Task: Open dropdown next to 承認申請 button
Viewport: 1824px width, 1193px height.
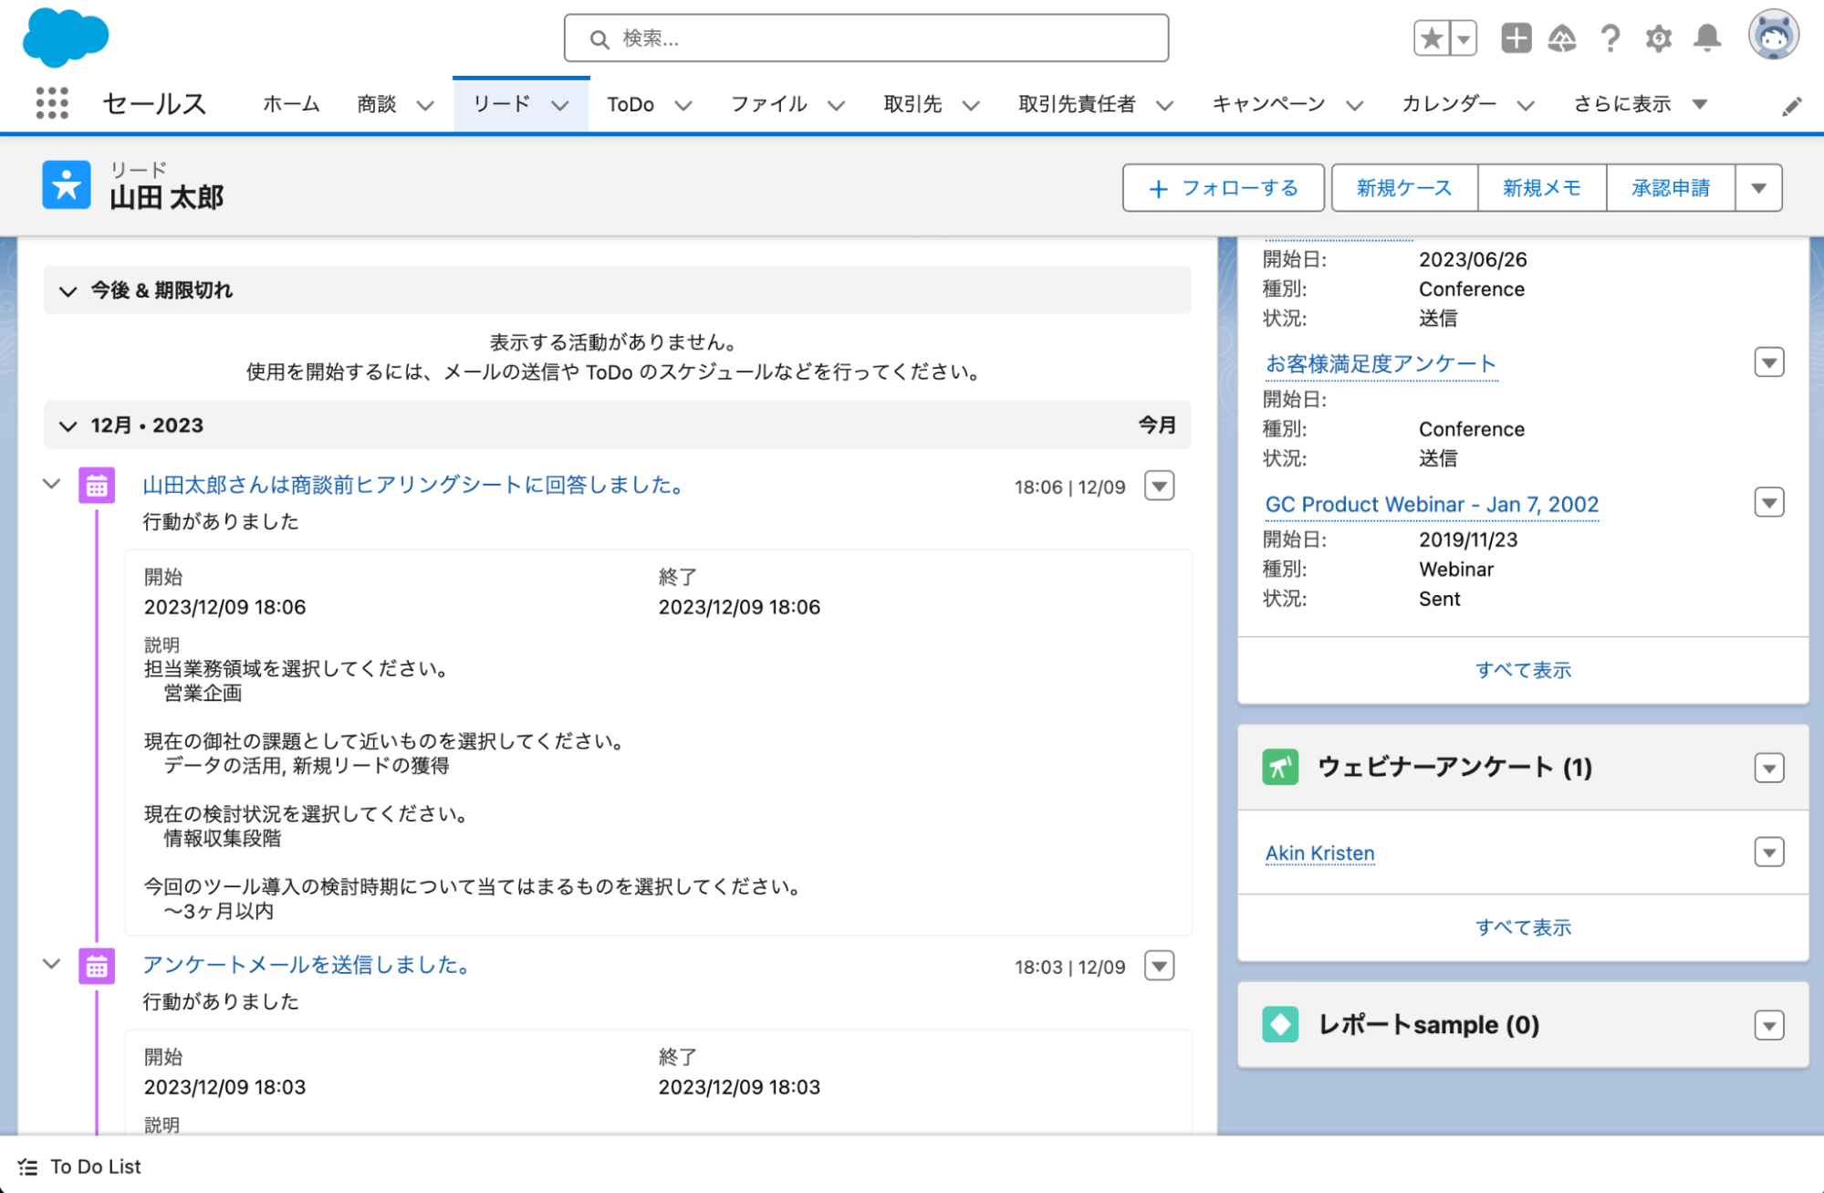Action: point(1758,188)
